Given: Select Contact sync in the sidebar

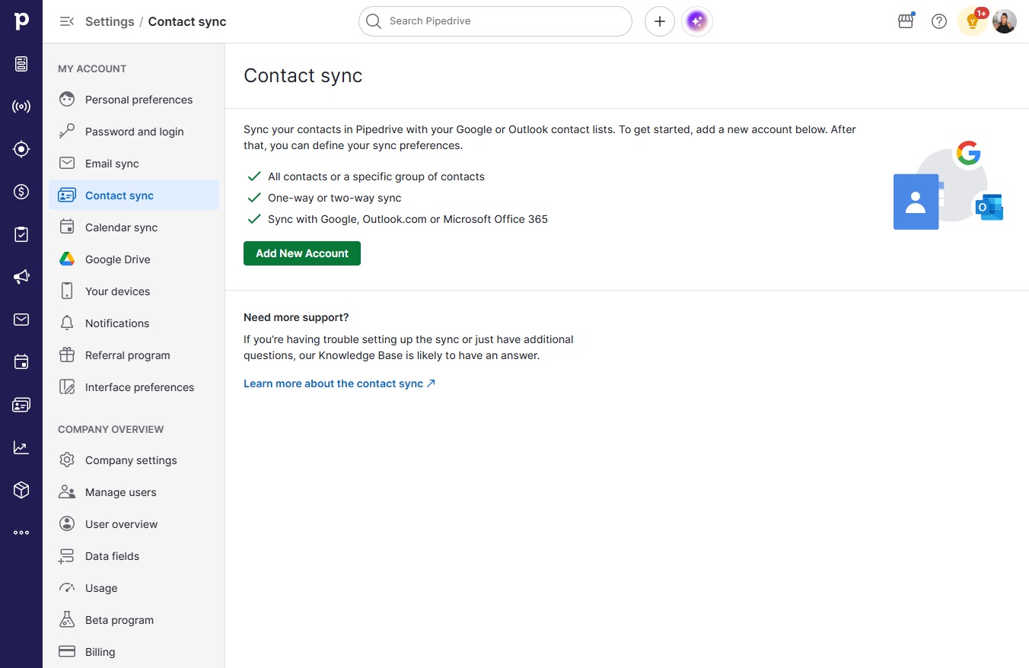Looking at the screenshot, I should click(x=134, y=196).
